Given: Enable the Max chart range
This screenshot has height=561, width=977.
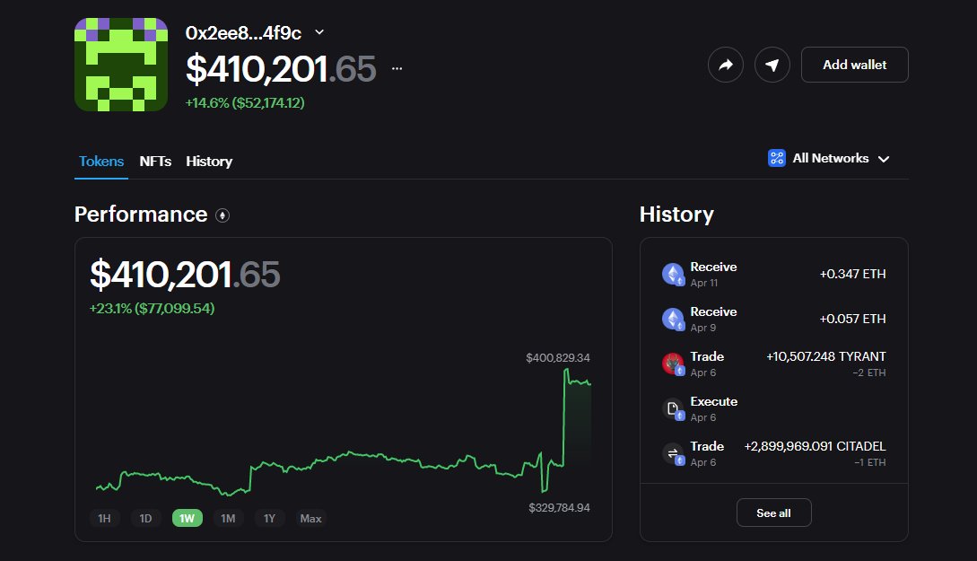Looking at the screenshot, I should (x=310, y=518).
